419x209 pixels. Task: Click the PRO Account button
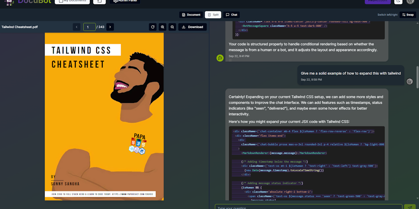378,1
